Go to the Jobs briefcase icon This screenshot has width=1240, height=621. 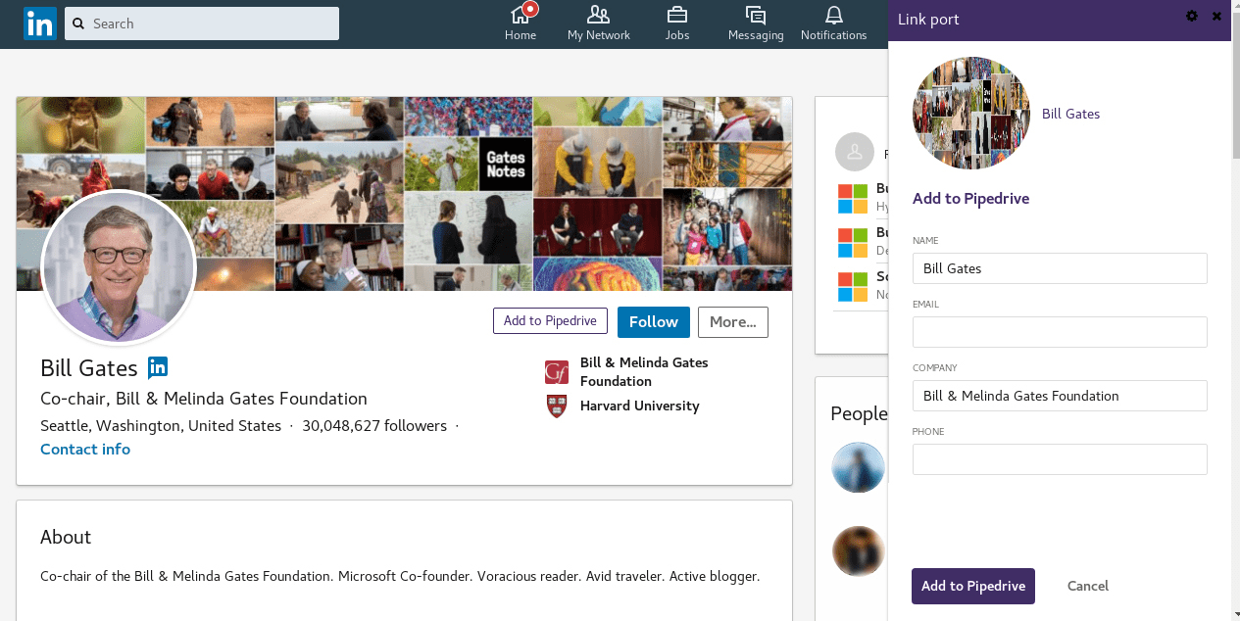[676, 14]
